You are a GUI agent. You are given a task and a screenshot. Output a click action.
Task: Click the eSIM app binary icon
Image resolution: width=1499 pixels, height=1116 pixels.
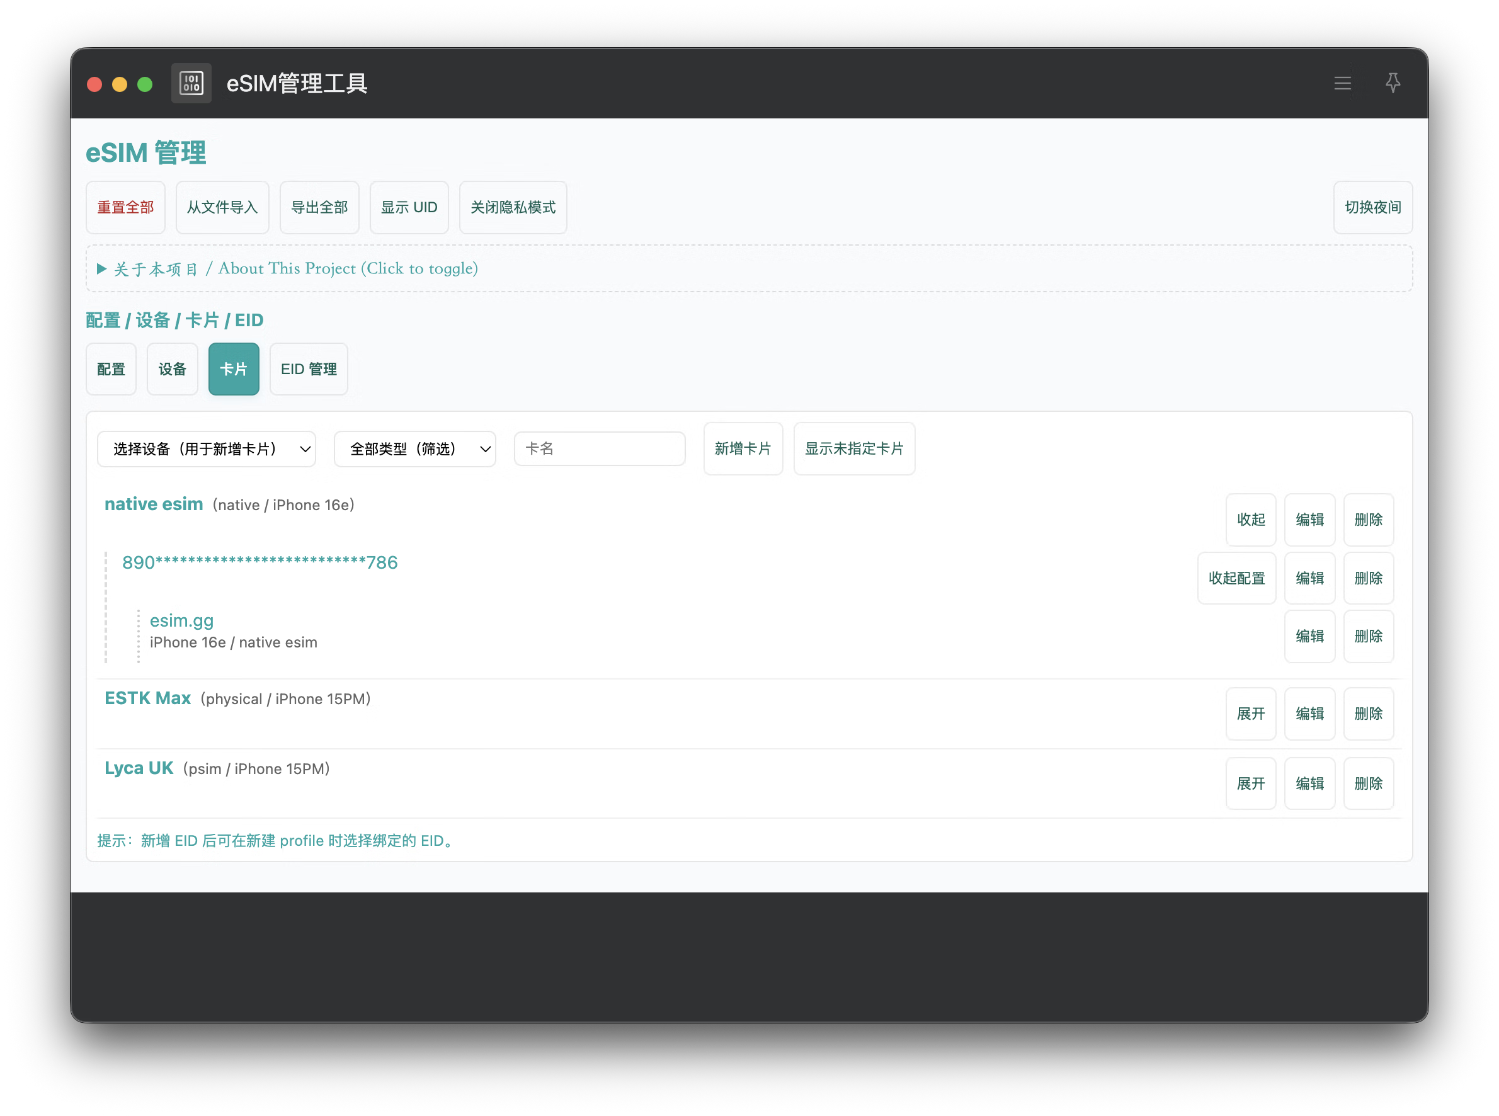(191, 83)
